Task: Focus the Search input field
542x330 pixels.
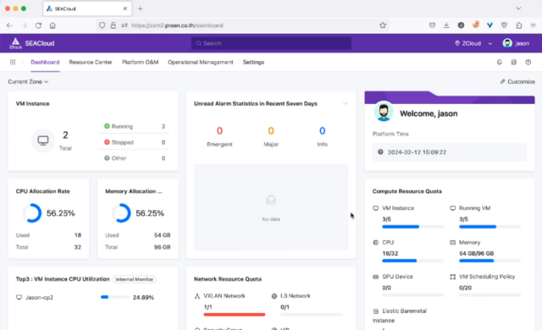Action: (x=271, y=43)
